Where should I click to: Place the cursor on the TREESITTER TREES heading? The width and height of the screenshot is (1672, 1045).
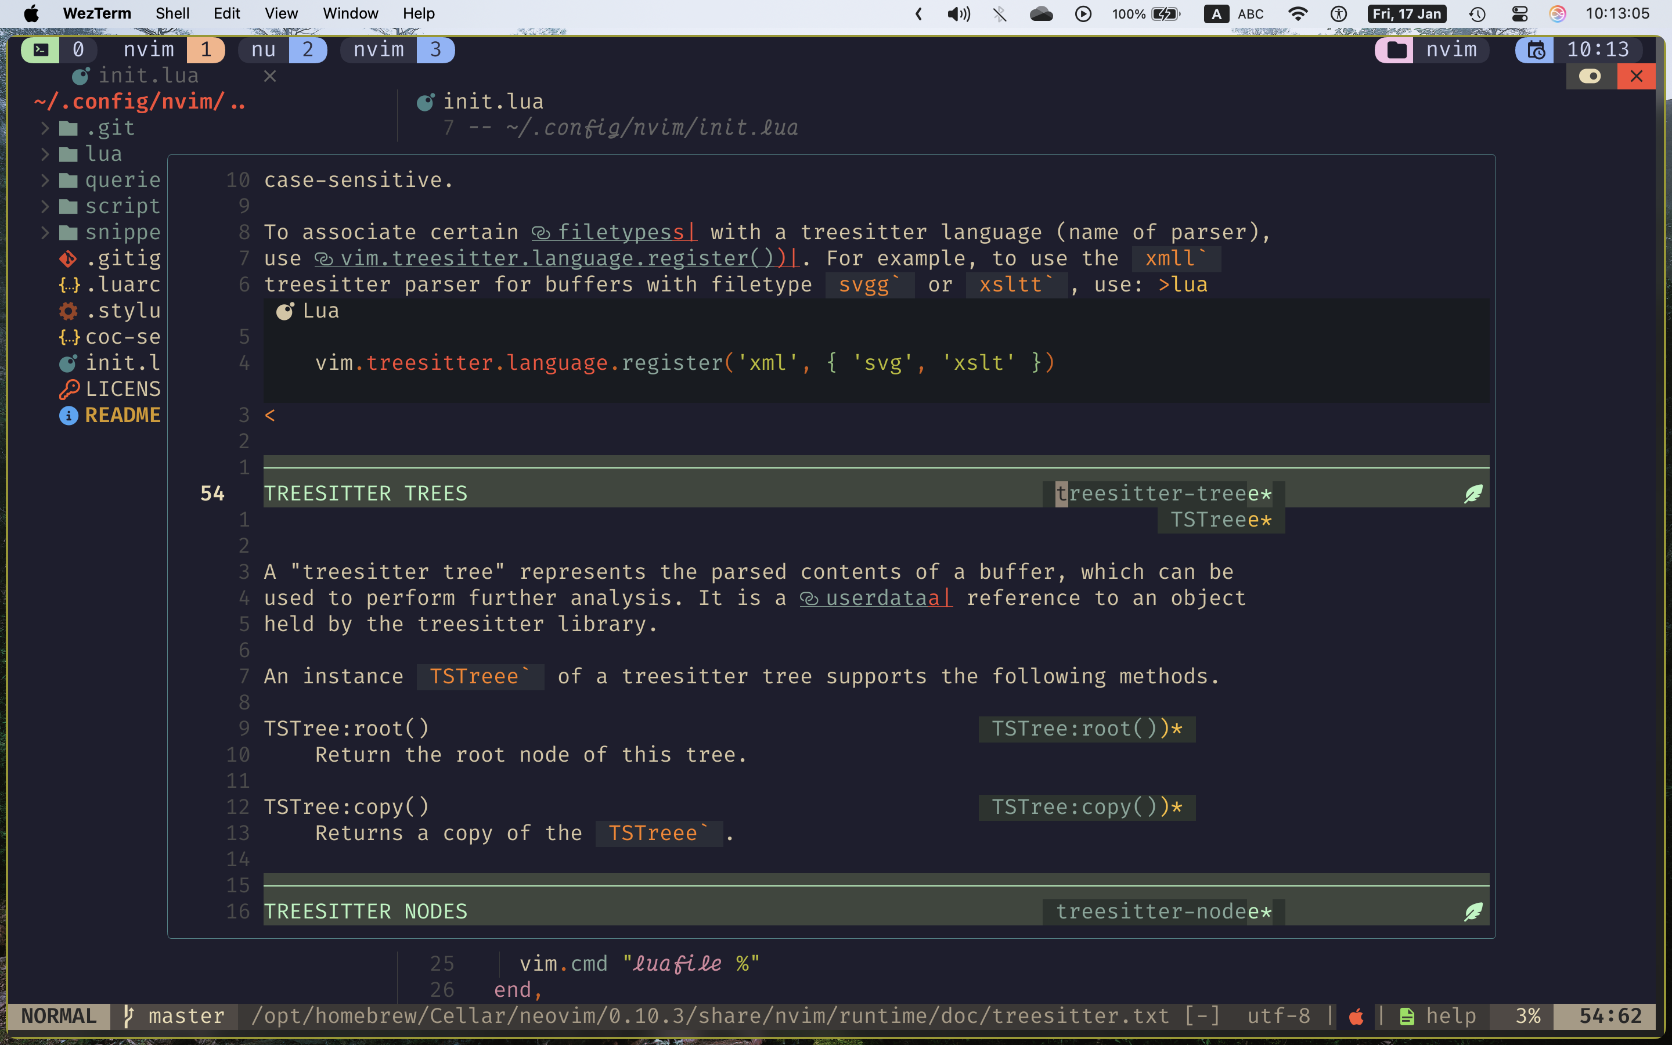pos(366,493)
